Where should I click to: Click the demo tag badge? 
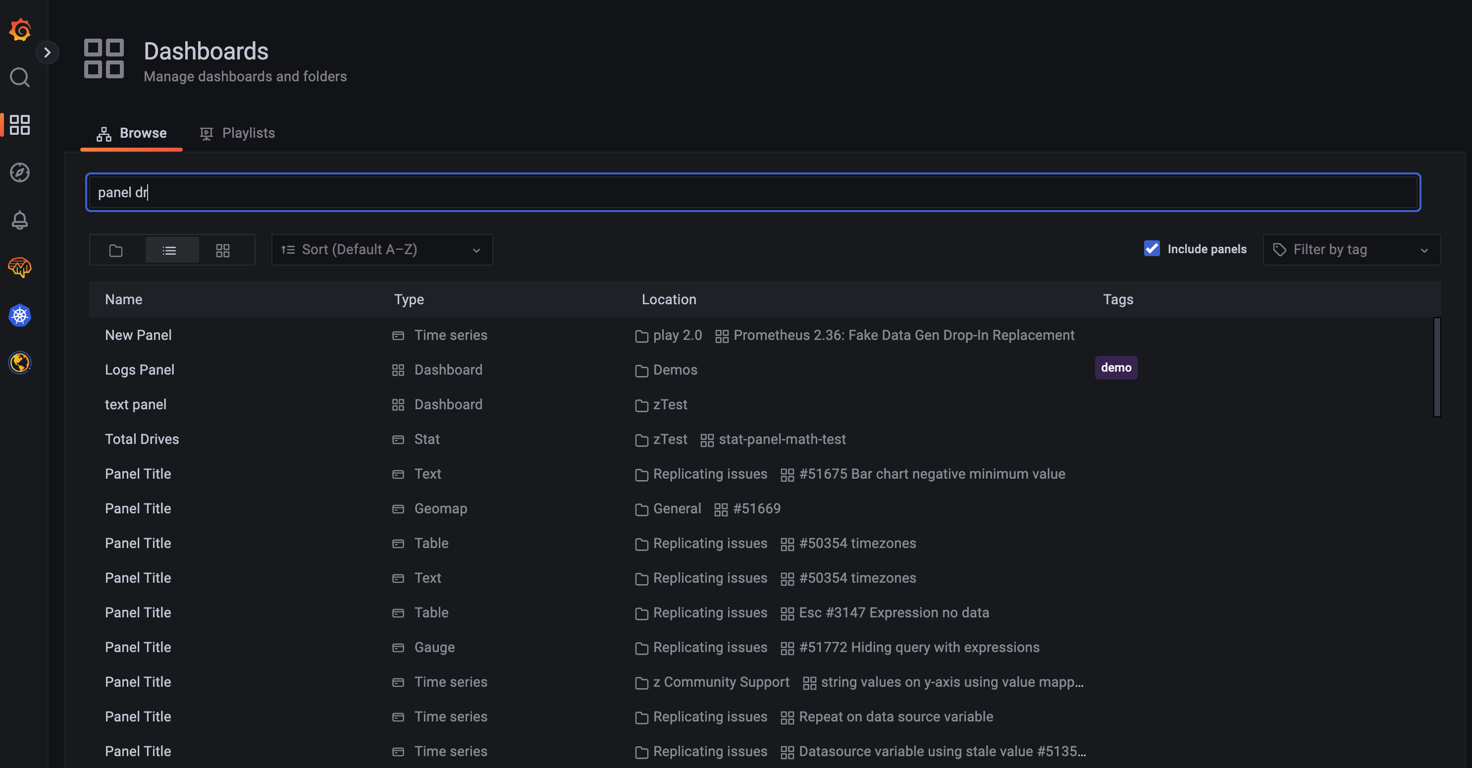coord(1115,368)
